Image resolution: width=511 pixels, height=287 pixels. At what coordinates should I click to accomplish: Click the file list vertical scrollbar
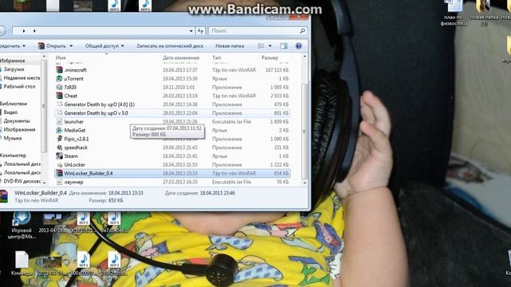(304, 132)
